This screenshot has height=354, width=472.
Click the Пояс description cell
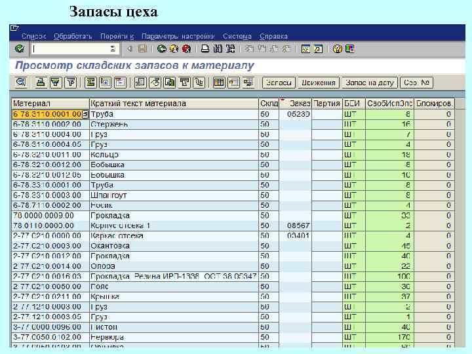click(x=174, y=286)
